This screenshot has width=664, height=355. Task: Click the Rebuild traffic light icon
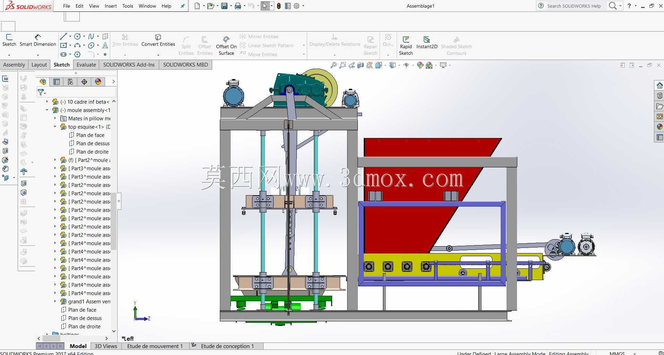pyautogui.click(x=279, y=6)
